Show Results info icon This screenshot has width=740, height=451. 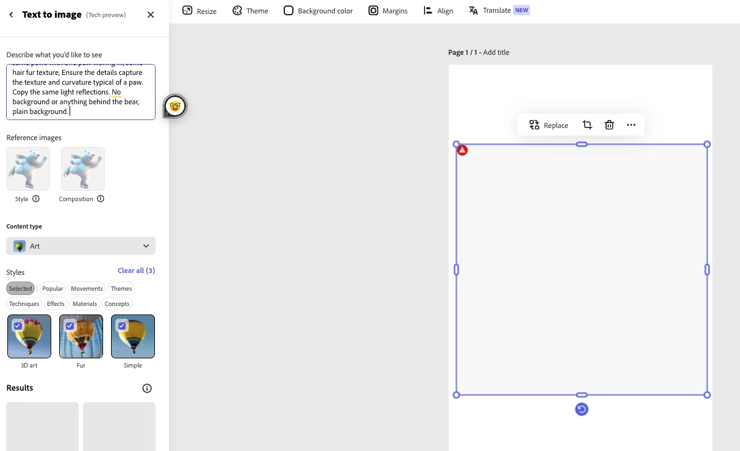tap(147, 388)
